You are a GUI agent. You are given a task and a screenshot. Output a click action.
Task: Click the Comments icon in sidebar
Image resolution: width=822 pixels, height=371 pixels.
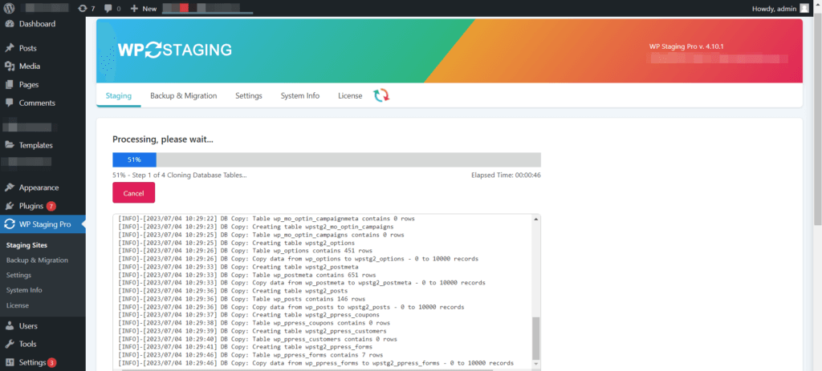(10, 103)
